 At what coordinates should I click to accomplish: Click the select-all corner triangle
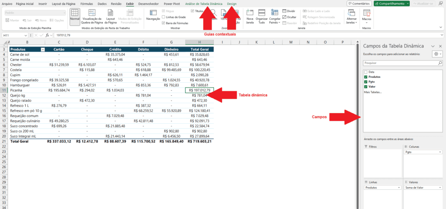click(4, 42)
